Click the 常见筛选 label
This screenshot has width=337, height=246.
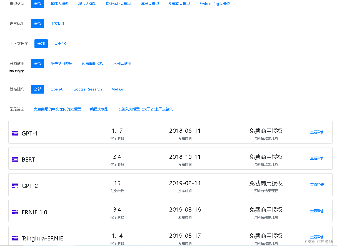17,109
